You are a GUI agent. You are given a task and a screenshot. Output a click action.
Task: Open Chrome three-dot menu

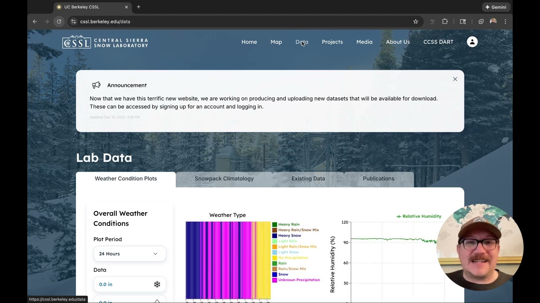tap(505, 21)
